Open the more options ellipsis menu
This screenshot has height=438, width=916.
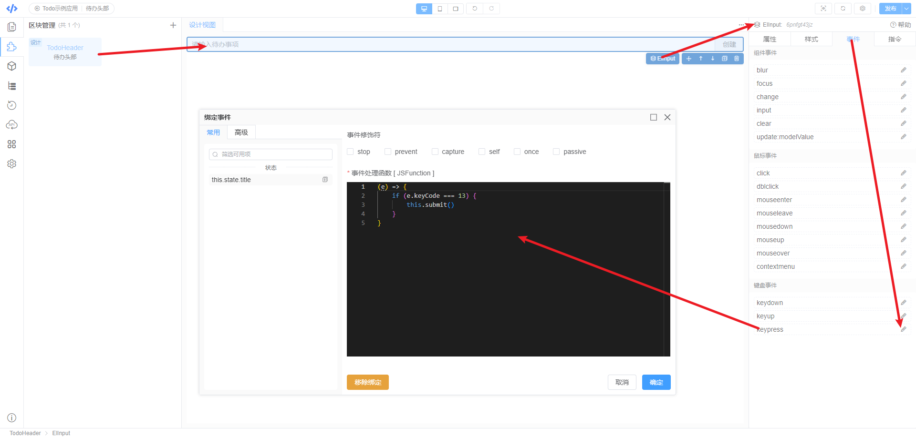click(x=741, y=25)
